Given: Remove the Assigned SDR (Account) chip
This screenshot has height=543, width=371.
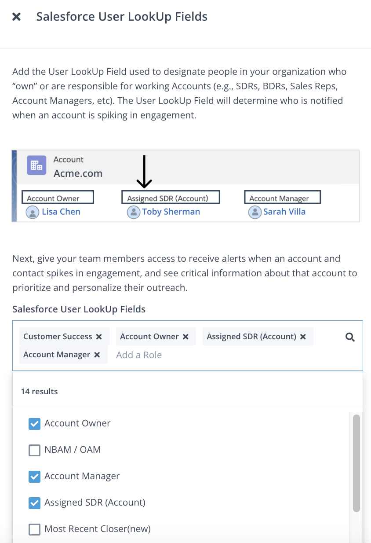Looking at the screenshot, I should coord(303,337).
